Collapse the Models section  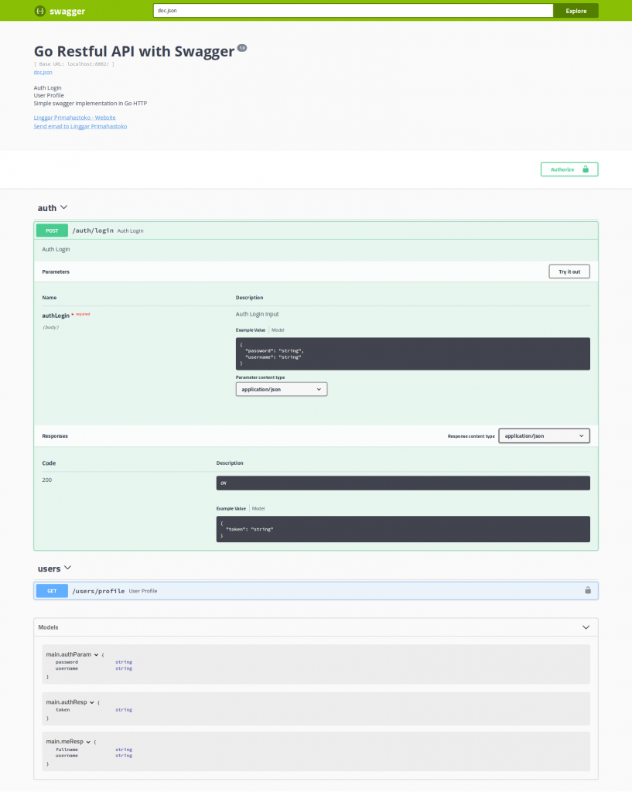586,627
